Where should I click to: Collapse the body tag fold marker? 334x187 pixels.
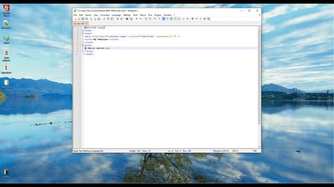(83, 45)
